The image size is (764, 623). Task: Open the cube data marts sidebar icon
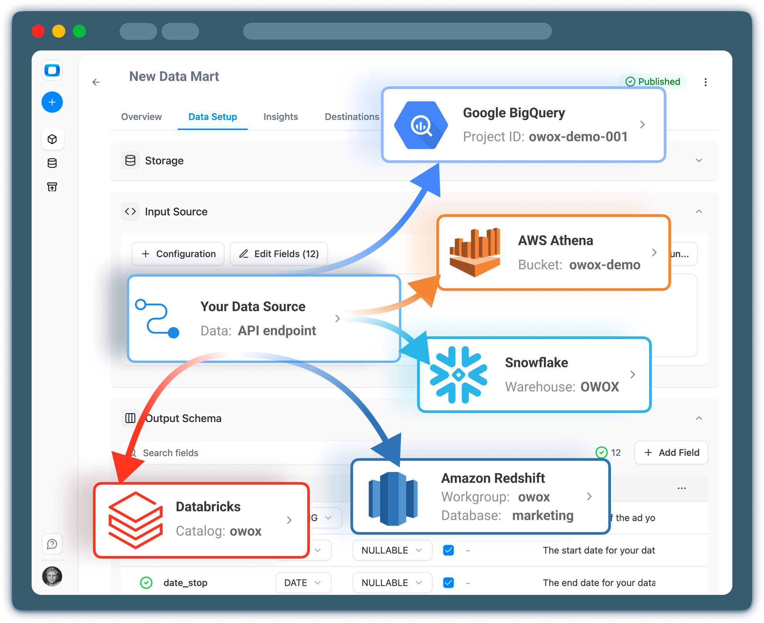click(52, 139)
